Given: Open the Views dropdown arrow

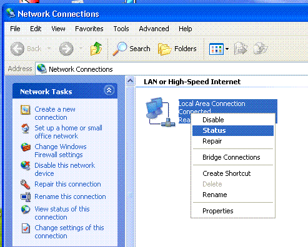Looking at the screenshot, I should coord(227,49).
